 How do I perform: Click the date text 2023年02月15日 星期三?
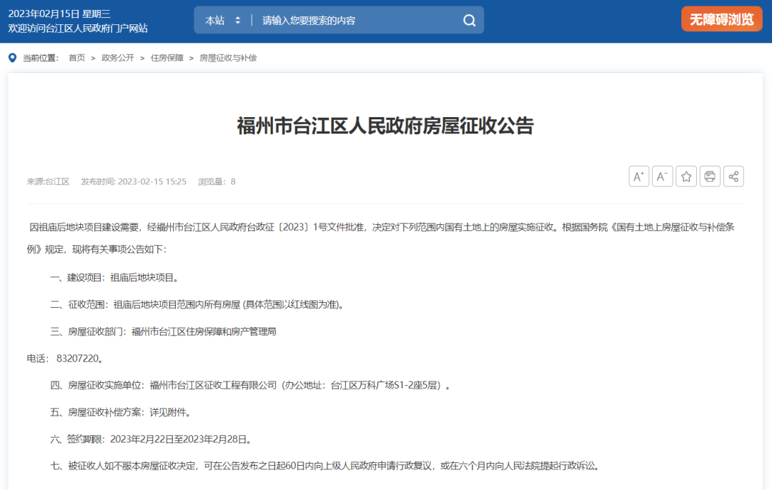(x=59, y=14)
